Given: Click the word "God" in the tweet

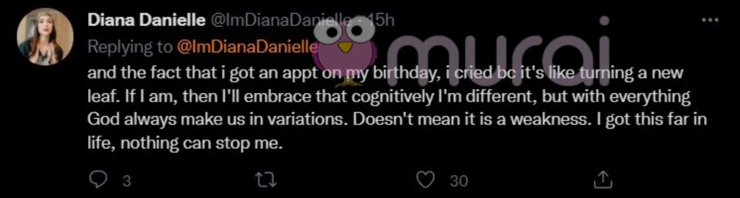Looking at the screenshot, I should [103, 119].
